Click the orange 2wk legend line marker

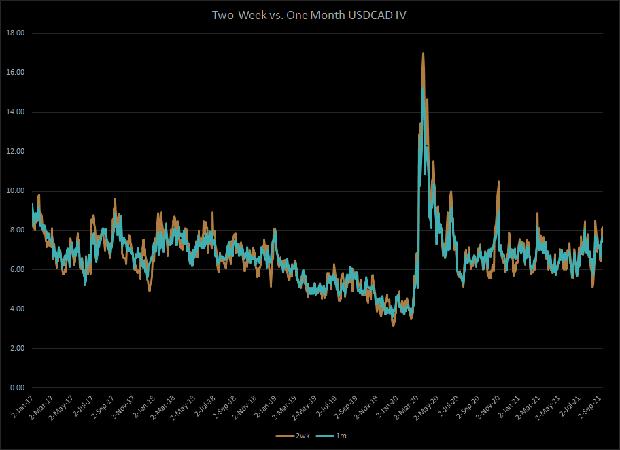tap(285, 436)
